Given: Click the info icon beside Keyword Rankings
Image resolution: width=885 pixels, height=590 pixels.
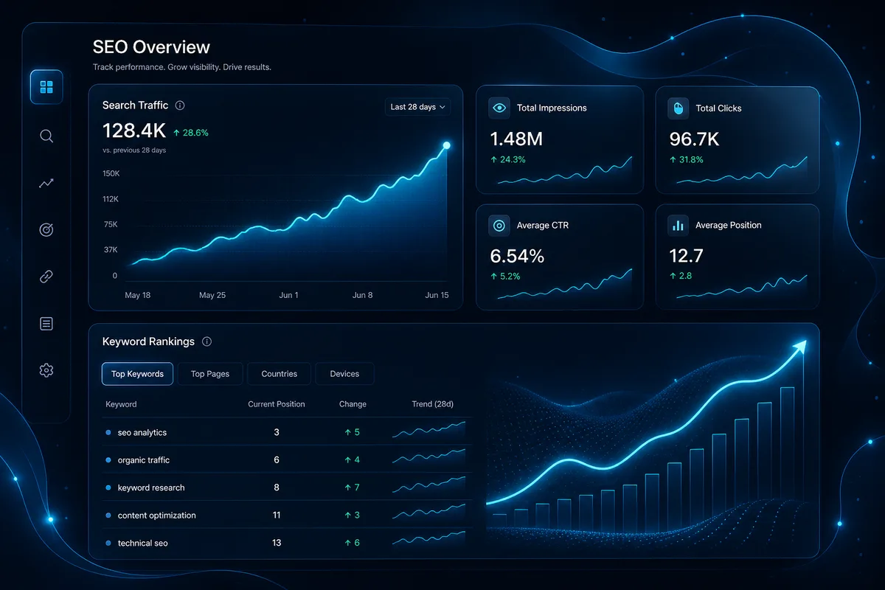Looking at the screenshot, I should pos(206,341).
